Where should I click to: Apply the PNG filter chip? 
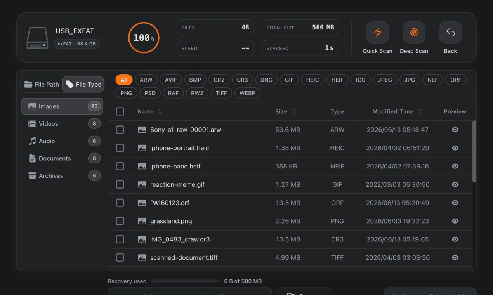point(127,93)
